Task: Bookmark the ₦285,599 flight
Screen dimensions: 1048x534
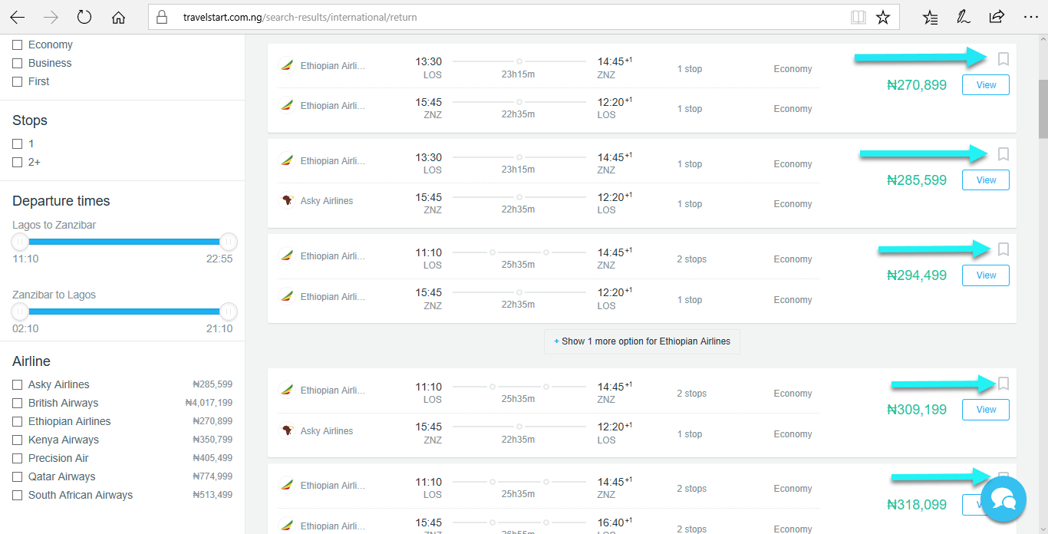Action: (1003, 154)
